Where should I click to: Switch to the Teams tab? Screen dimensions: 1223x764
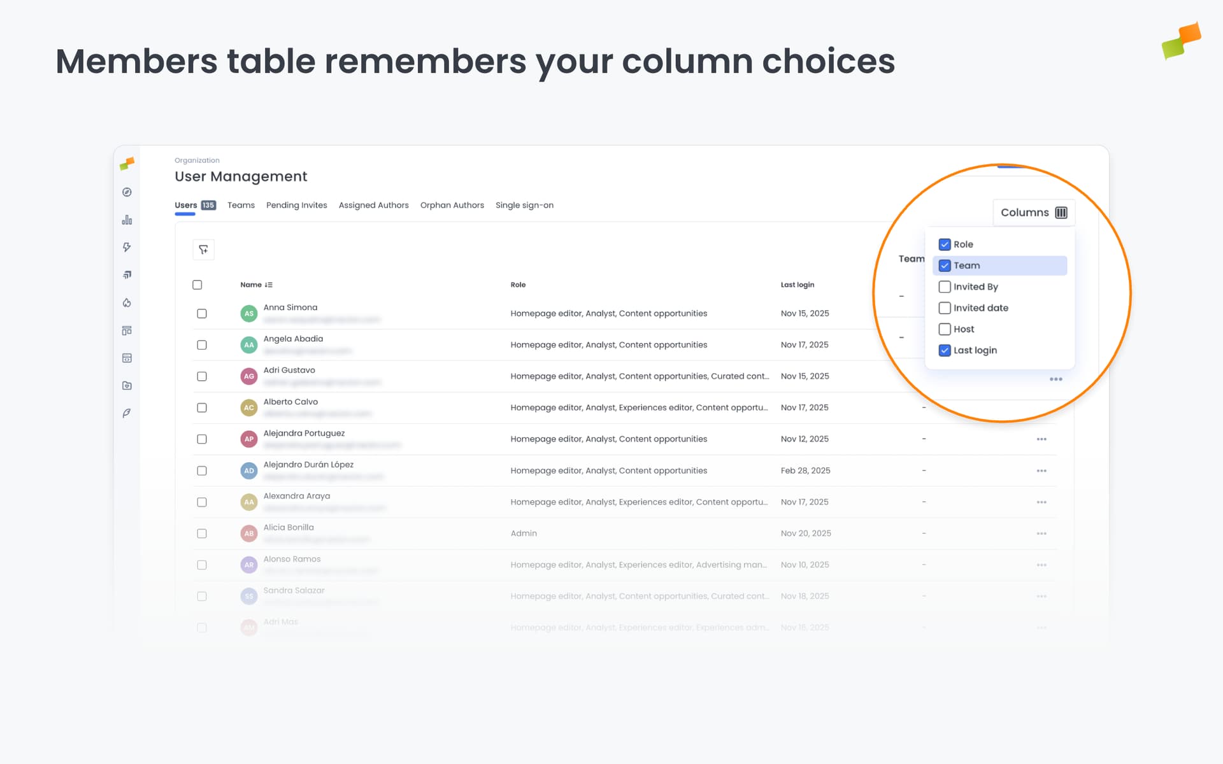click(x=241, y=205)
